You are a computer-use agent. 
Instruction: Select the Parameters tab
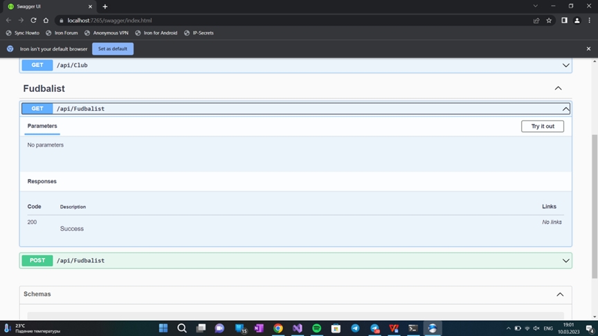pyautogui.click(x=42, y=126)
